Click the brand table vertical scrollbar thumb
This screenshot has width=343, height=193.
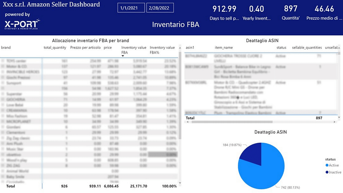tap(180, 95)
